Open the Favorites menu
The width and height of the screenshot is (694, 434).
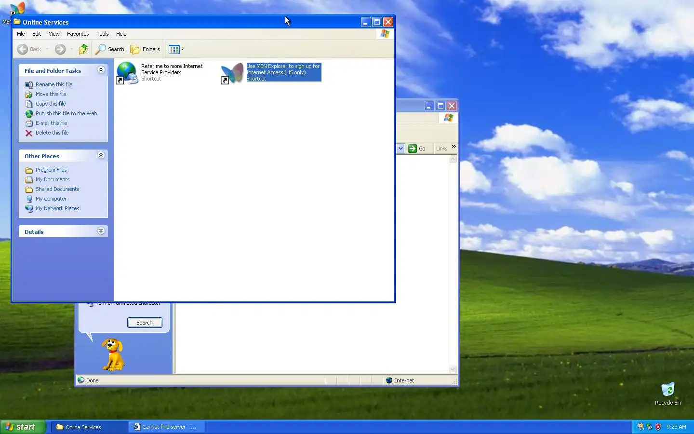click(x=78, y=34)
